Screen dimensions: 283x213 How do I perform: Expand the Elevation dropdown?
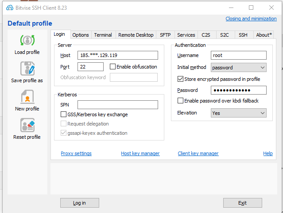239,113
